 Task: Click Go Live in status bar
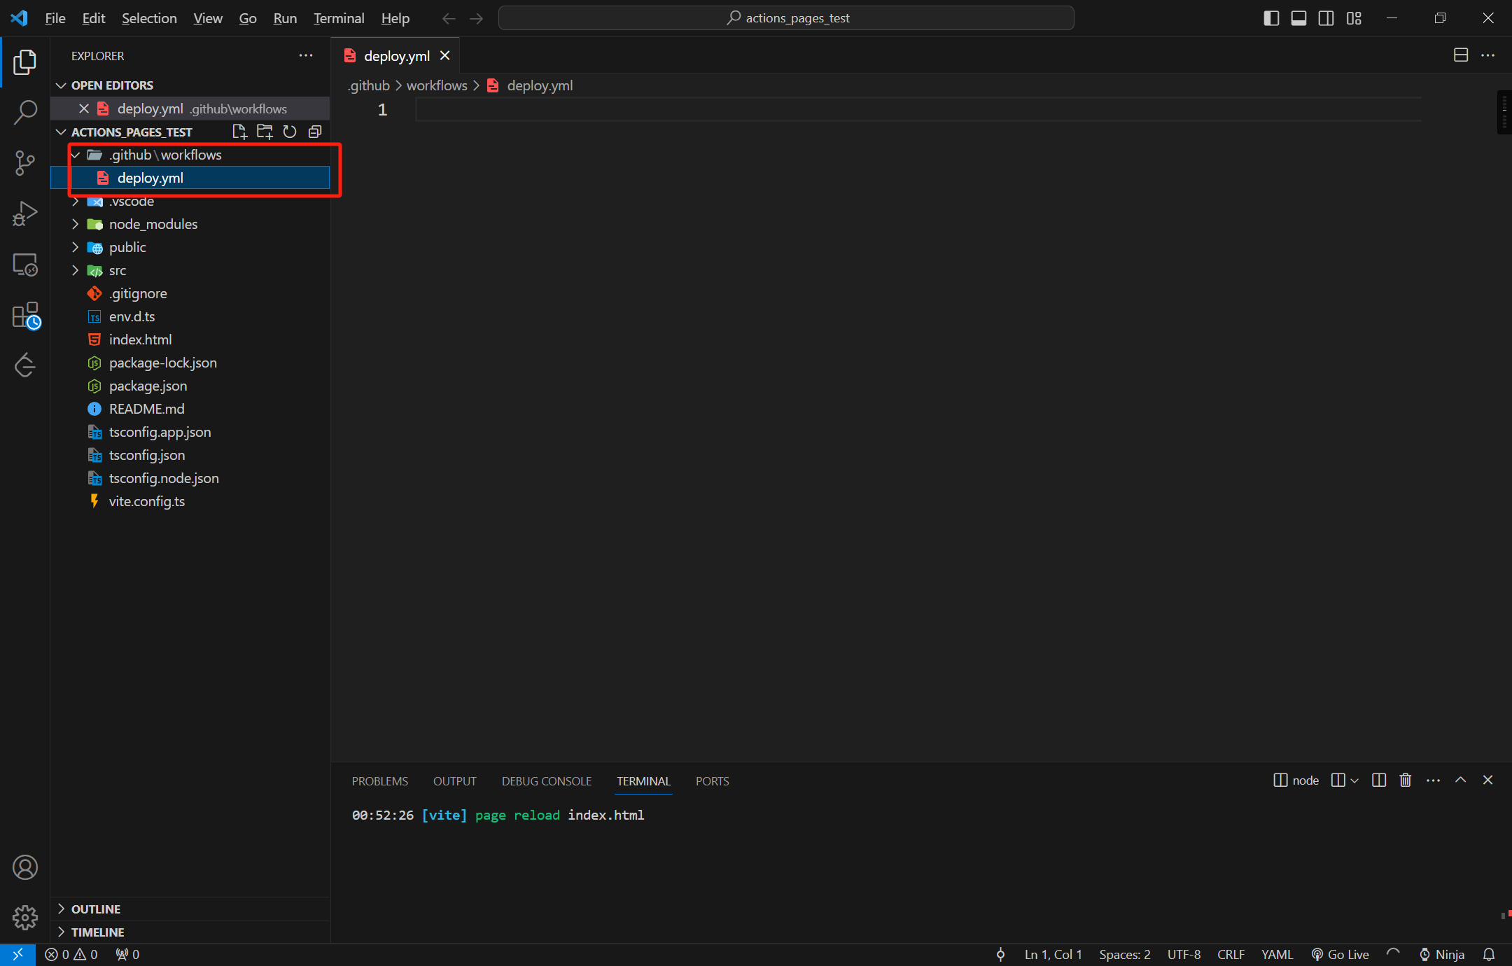(x=1340, y=954)
